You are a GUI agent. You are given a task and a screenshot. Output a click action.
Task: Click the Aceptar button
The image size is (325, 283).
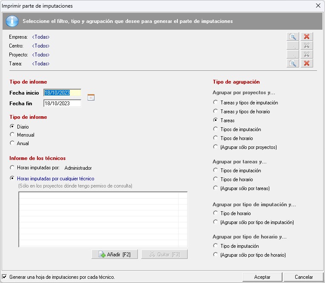(262, 277)
